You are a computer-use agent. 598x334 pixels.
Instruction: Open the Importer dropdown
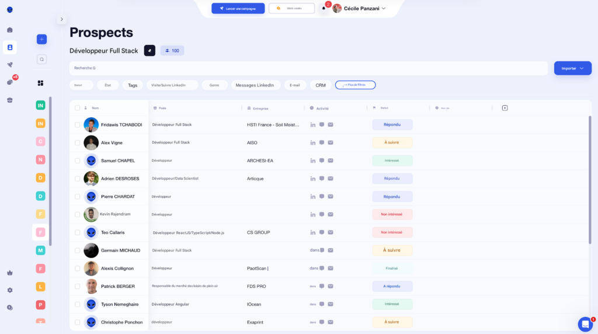pos(572,68)
